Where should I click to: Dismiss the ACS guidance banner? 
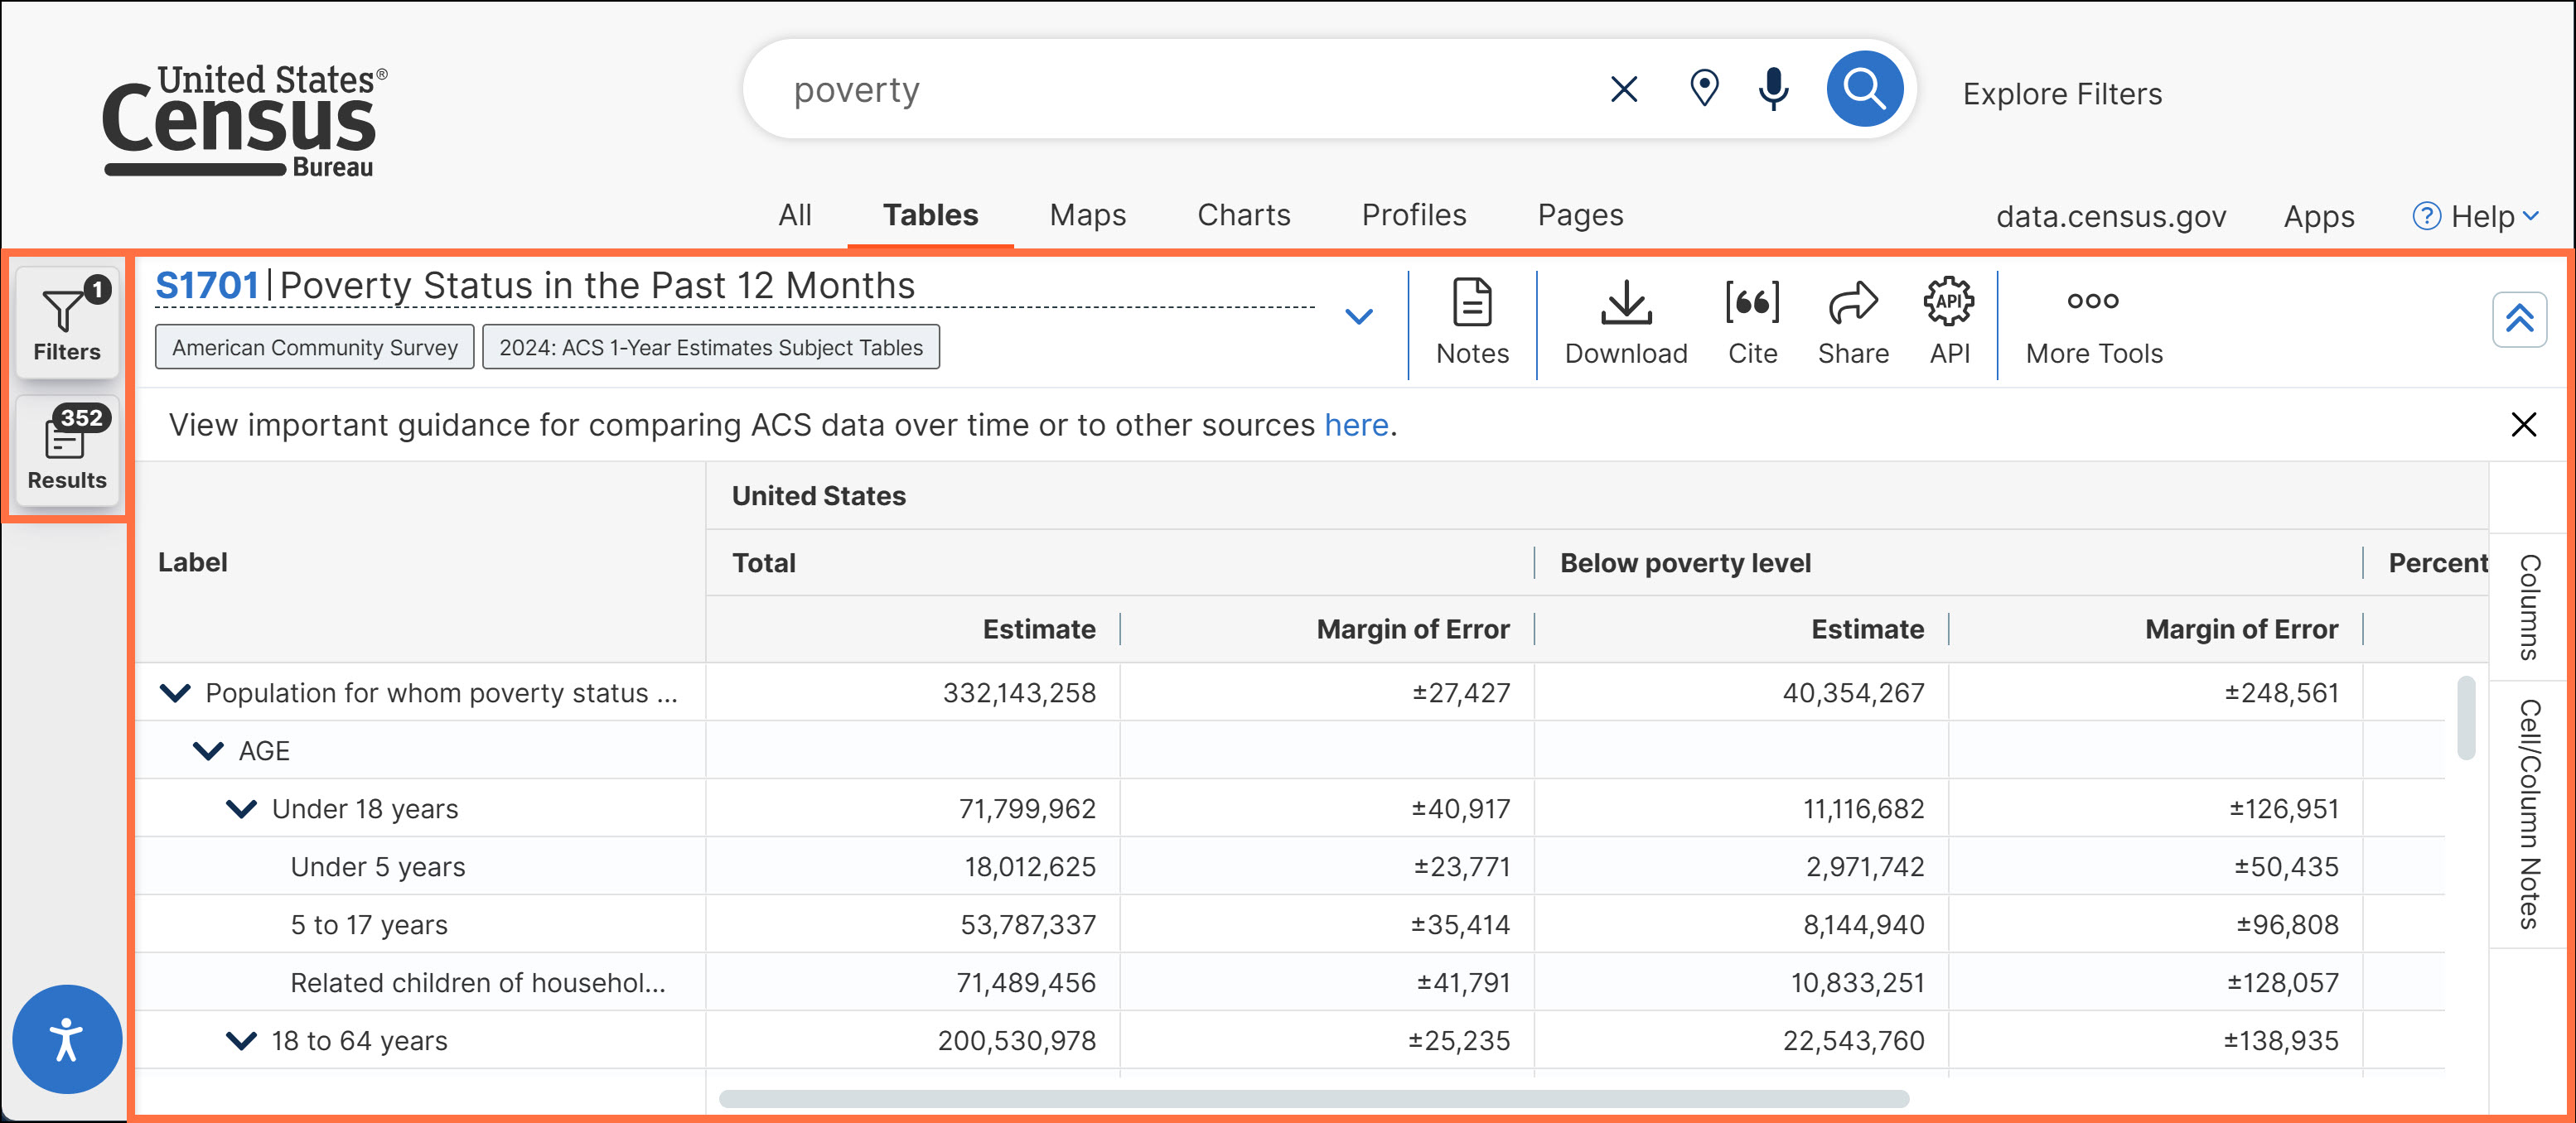coord(2523,425)
